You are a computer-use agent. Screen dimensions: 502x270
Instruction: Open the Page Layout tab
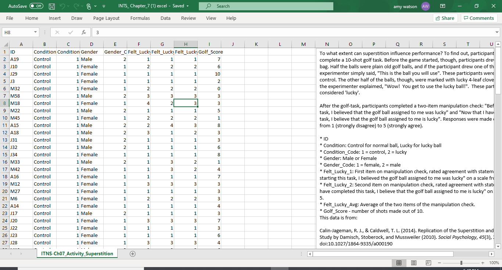tap(106, 18)
